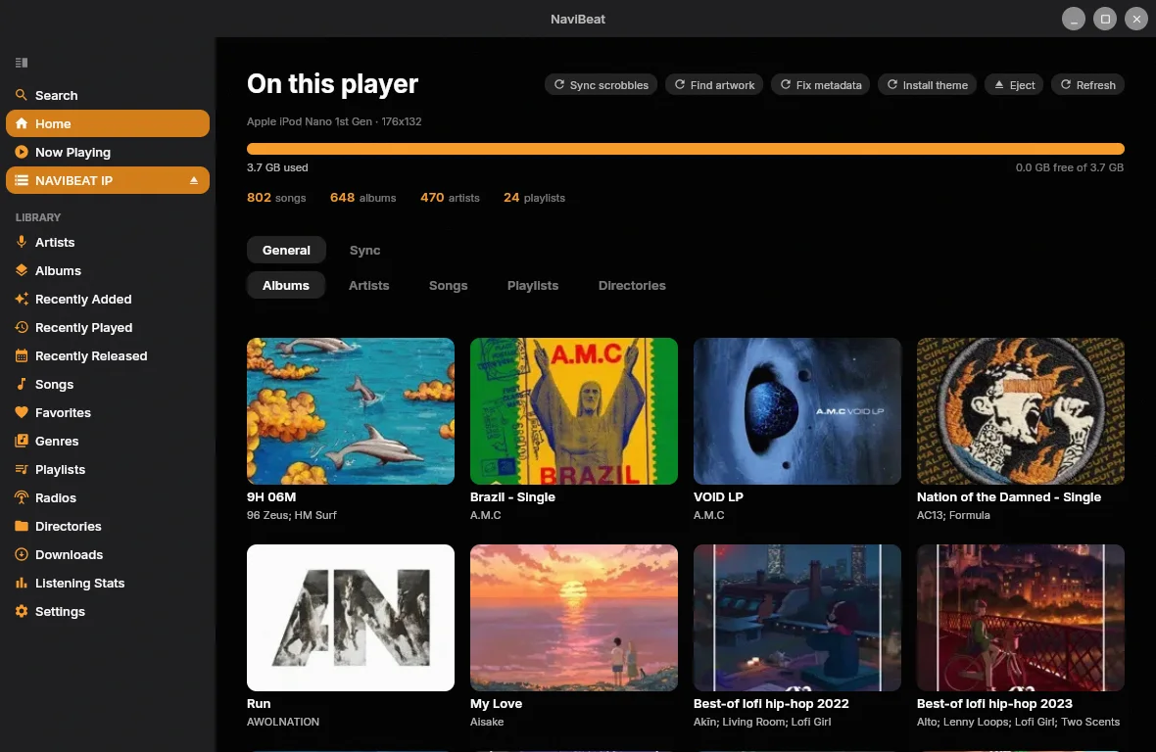The image size is (1156, 752).
Task: Click the 'AC13; Formula' artist text
Action: 953,516
